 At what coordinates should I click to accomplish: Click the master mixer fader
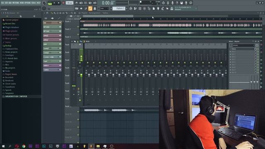coord(81,75)
